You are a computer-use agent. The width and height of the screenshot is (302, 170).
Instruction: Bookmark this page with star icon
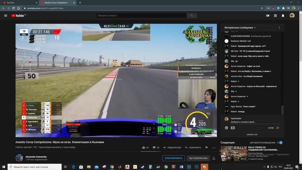[262, 8]
